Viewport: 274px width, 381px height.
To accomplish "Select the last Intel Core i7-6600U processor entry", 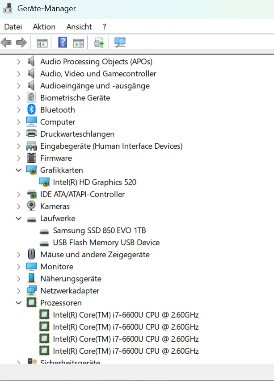I will point(126,351).
